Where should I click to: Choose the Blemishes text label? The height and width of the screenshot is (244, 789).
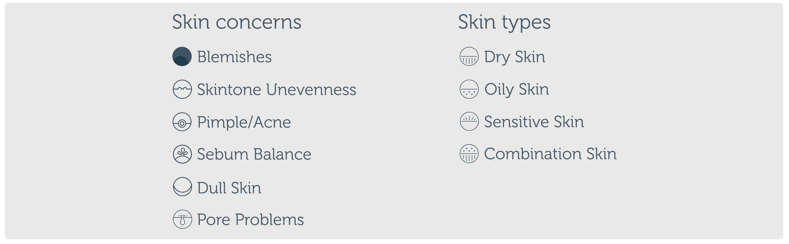[x=234, y=57]
